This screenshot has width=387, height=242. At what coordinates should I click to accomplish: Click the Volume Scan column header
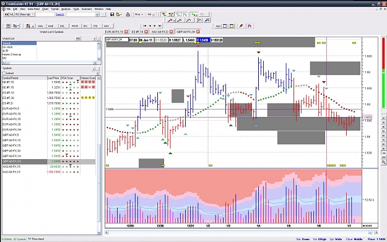[88, 78]
